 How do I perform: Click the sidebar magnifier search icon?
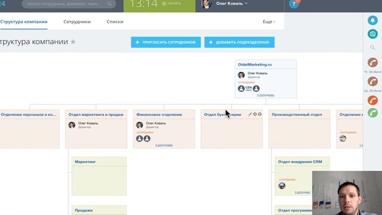(372, 48)
